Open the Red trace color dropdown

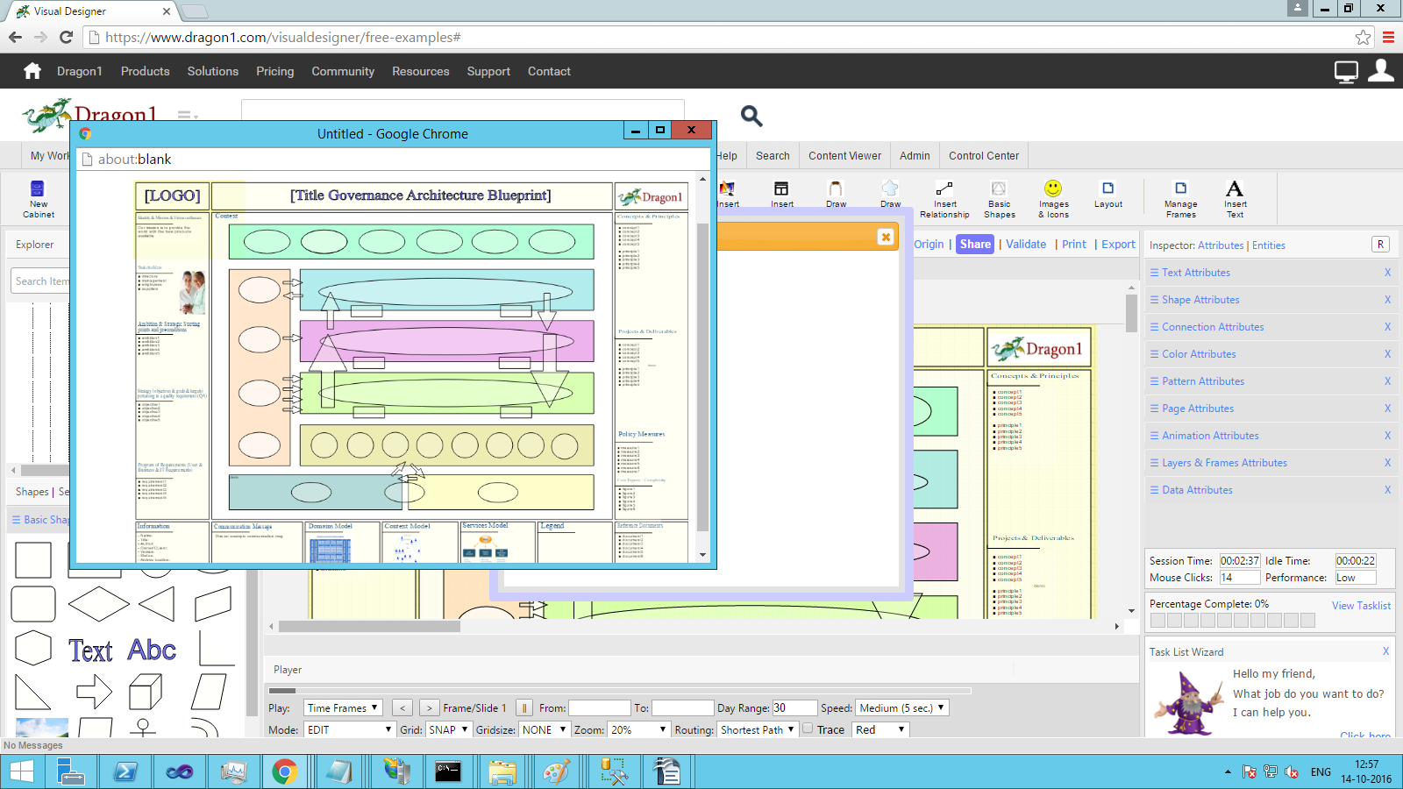coord(880,729)
